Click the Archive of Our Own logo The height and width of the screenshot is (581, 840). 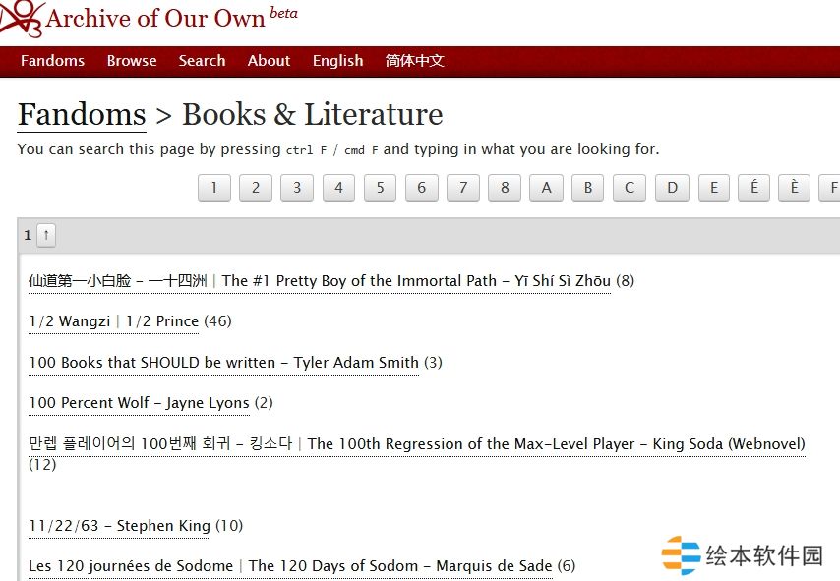(x=20, y=19)
